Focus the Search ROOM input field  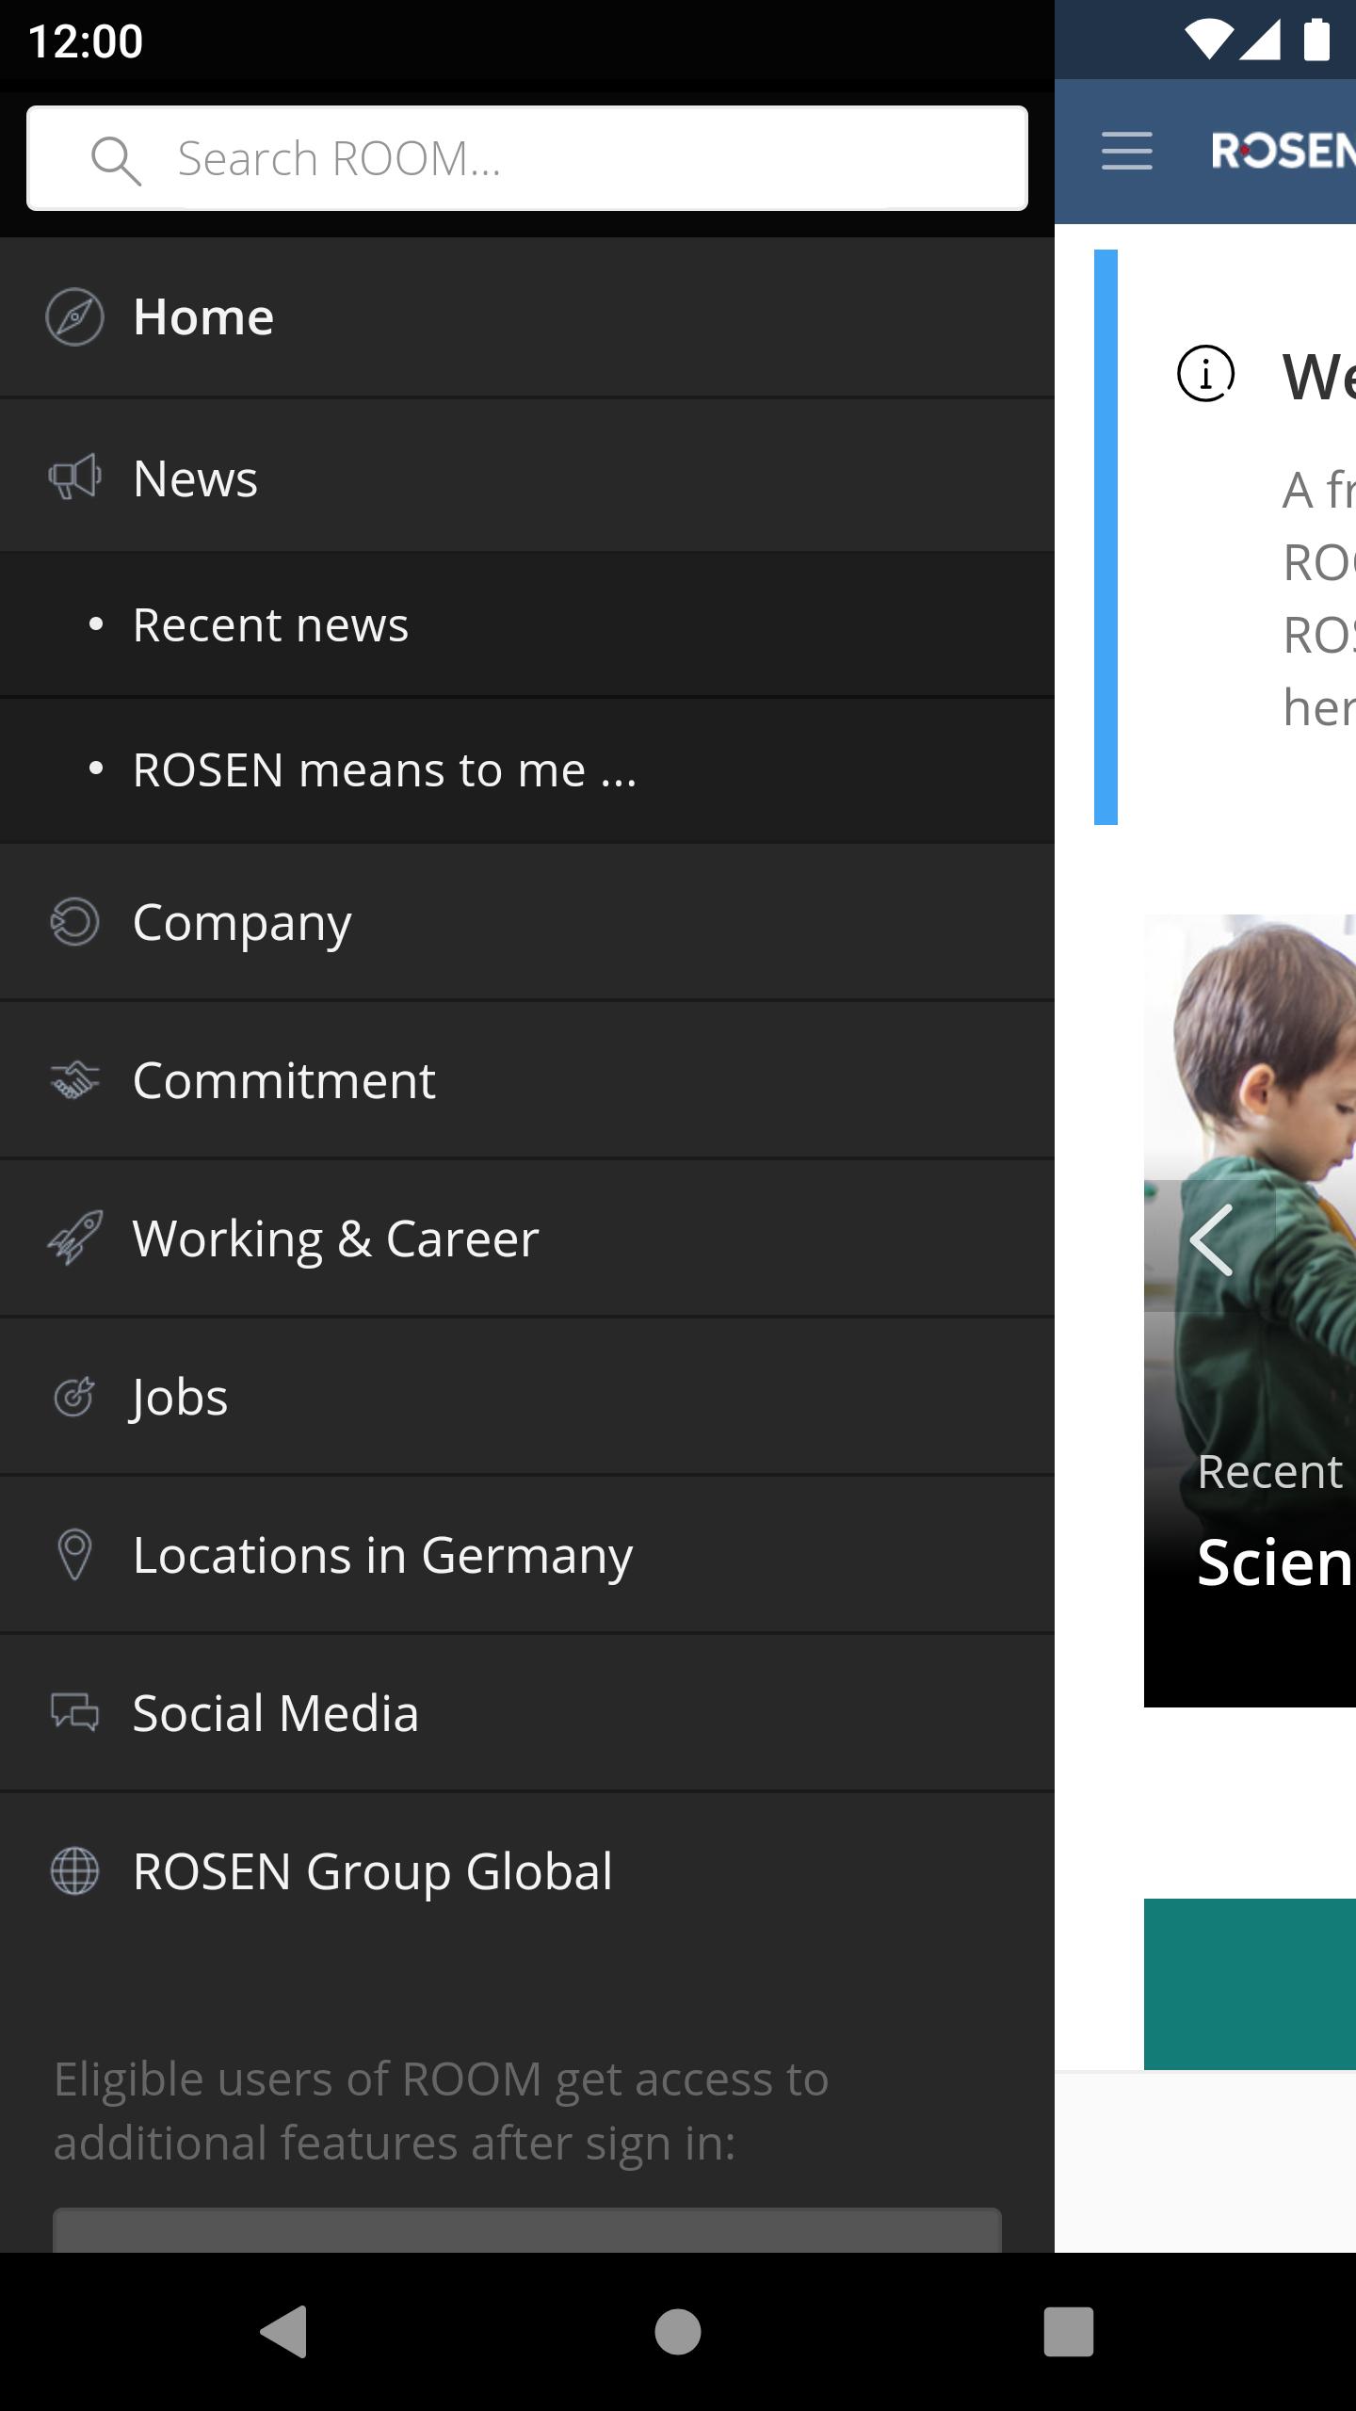pos(527,158)
